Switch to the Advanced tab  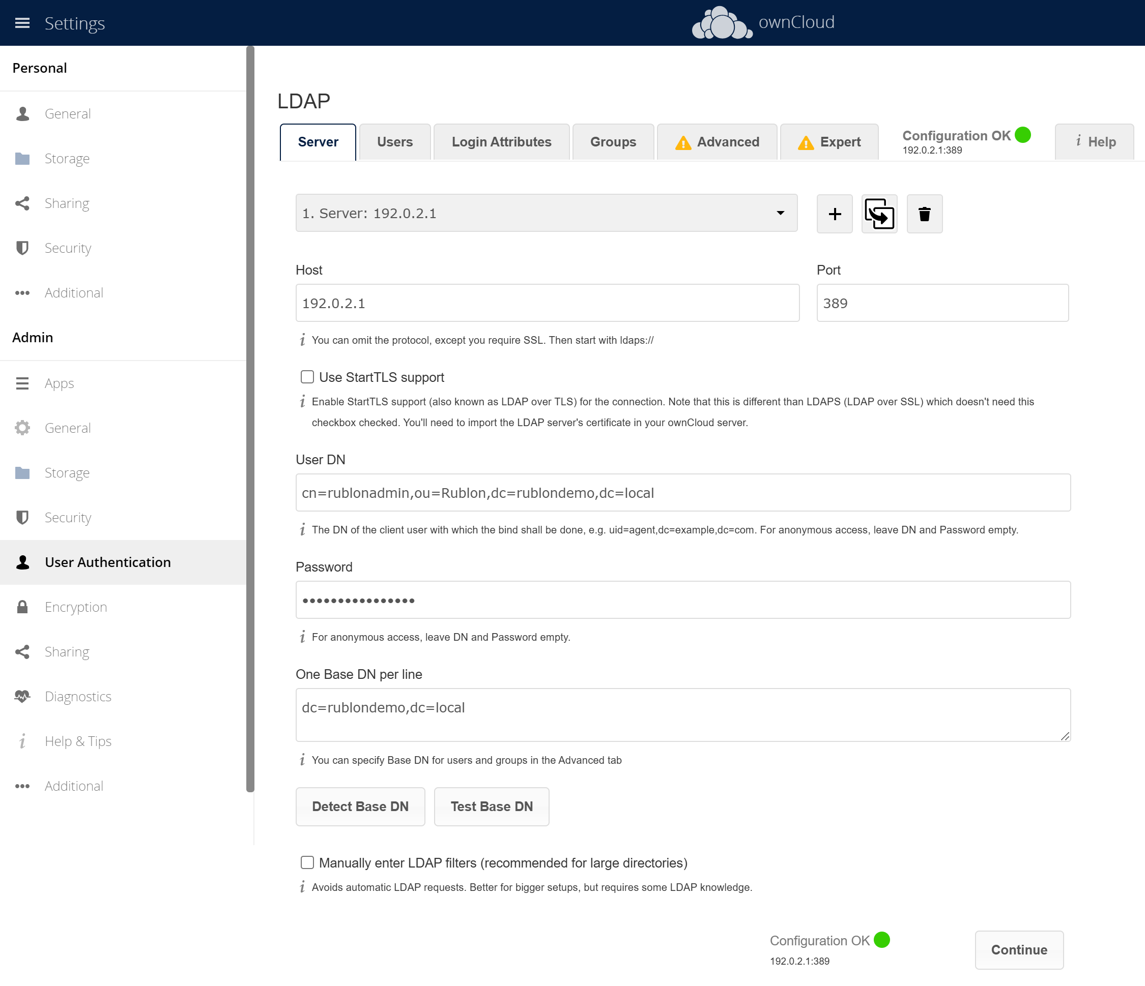point(717,142)
